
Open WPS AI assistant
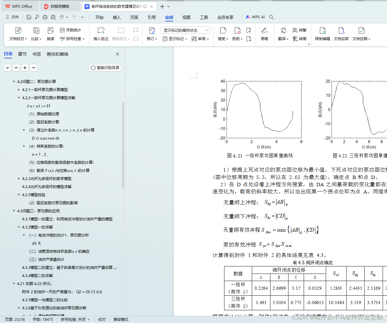[x=255, y=17]
